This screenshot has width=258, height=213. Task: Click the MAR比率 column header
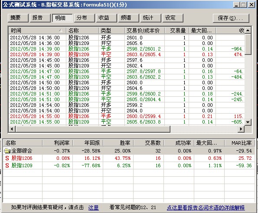pyautogui.click(x=239, y=143)
